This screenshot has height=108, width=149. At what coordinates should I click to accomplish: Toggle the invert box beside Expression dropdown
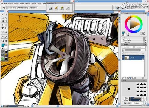145,103
